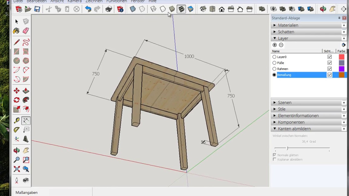Select the Rotate tool
The width and height of the screenshot is (349, 196).
pos(17,100)
